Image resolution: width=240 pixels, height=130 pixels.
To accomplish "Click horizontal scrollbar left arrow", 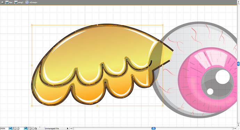I will [71, 129].
